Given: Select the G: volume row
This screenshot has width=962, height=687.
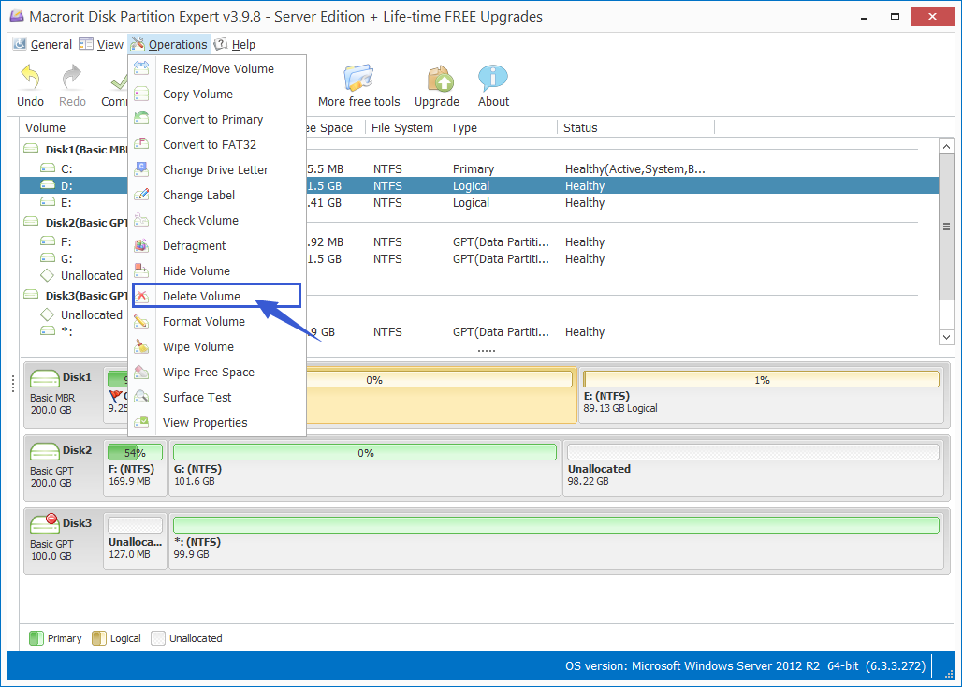Looking at the screenshot, I should pos(479,259).
